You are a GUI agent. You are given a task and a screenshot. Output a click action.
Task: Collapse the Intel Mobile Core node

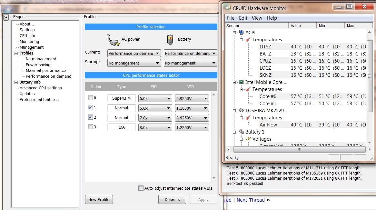click(x=234, y=82)
